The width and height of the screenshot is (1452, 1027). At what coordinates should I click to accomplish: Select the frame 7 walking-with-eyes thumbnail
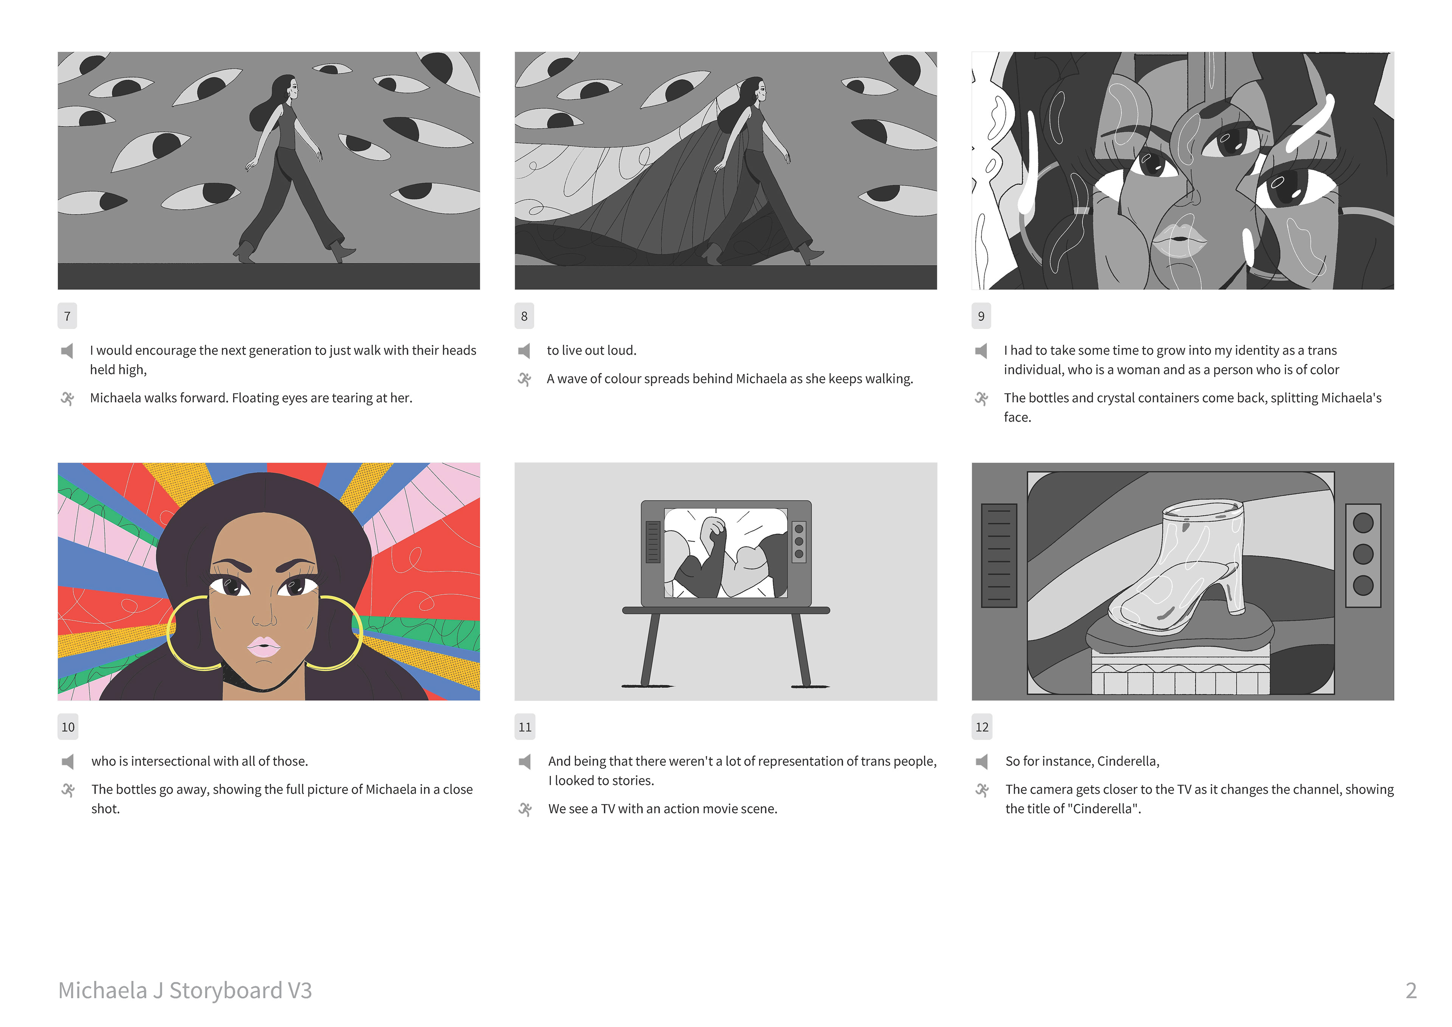269,171
